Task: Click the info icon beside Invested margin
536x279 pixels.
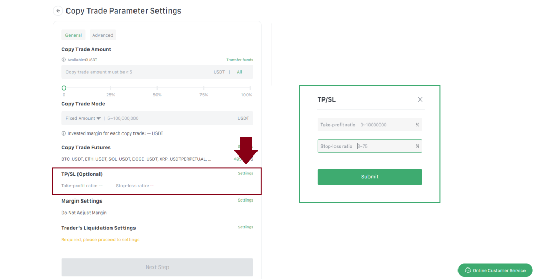Action: (x=64, y=133)
